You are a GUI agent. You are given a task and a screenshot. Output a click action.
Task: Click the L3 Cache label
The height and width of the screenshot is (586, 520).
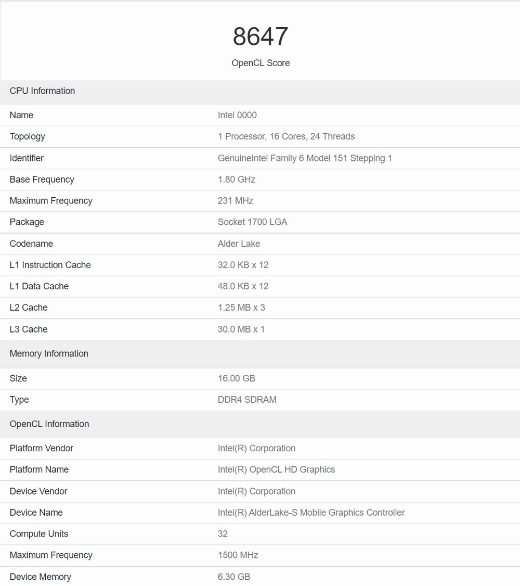pyautogui.click(x=29, y=329)
